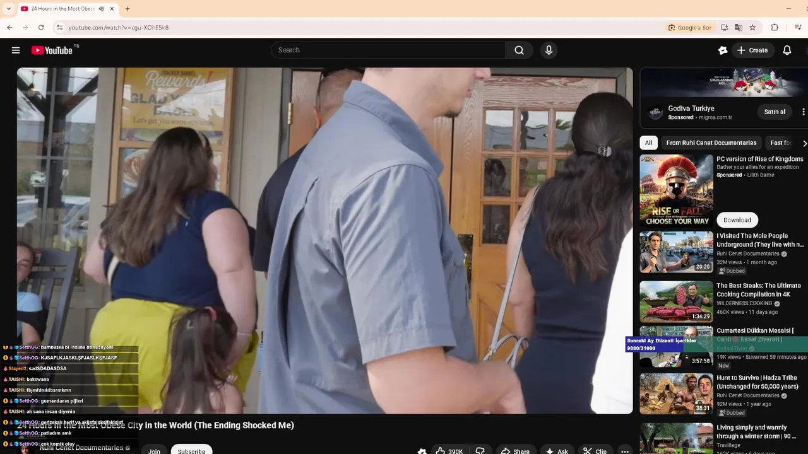Open the Godiva Turkiye advertiser avatar
The image size is (808, 454).
tap(656, 112)
